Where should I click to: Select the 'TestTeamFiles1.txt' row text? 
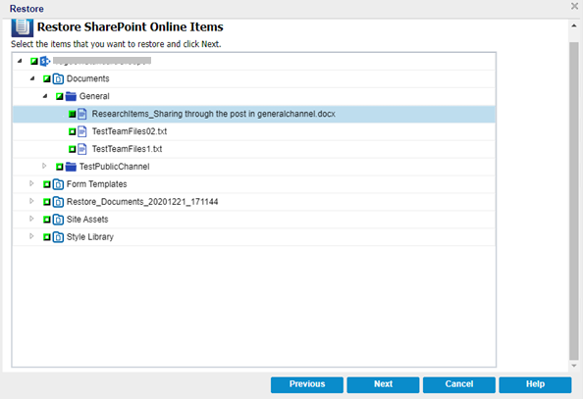click(127, 149)
